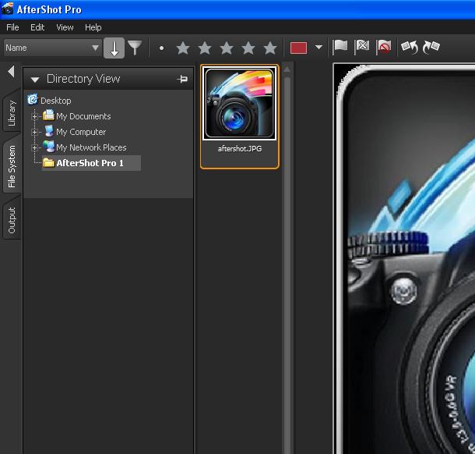Click the main preview image
Screen dimensions: 475x454
(x=404, y=258)
